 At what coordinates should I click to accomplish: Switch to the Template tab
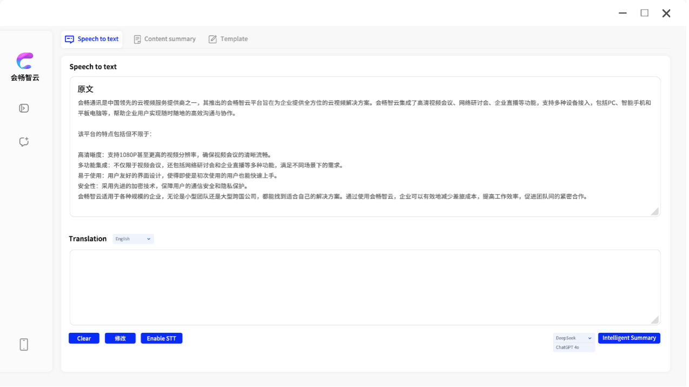tap(228, 39)
